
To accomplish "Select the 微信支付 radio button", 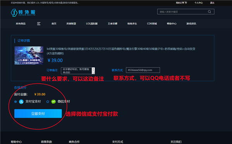I will tap(48, 102).
